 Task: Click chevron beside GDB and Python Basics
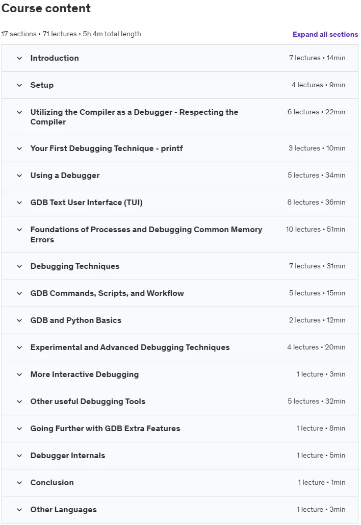[x=19, y=321]
